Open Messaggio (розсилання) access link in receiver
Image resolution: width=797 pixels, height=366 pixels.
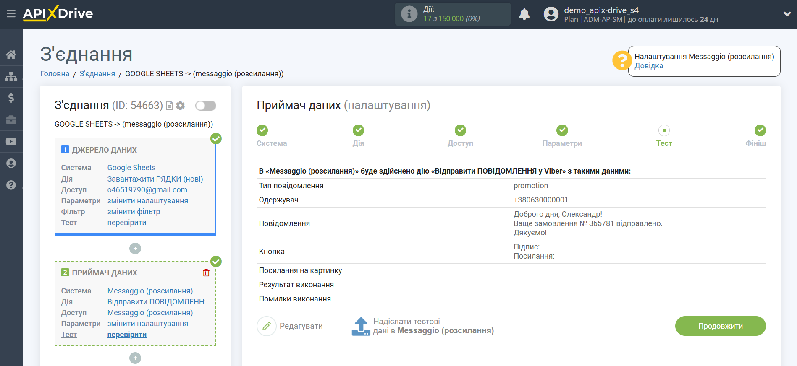click(x=150, y=313)
